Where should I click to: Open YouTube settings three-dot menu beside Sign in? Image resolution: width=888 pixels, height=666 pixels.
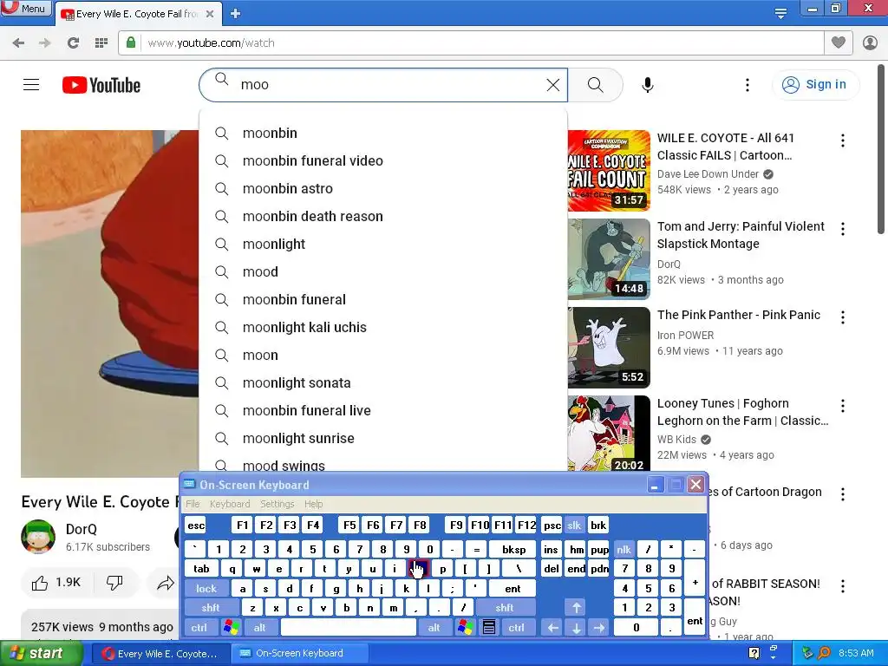coord(747,85)
